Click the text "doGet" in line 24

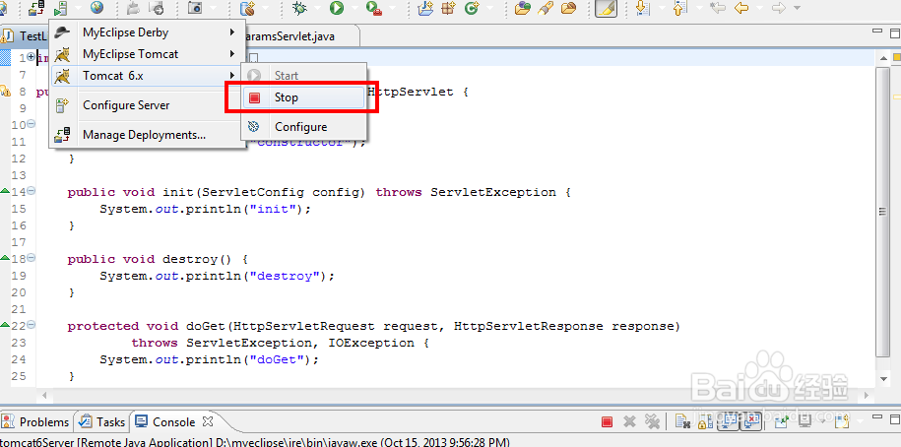283,359
